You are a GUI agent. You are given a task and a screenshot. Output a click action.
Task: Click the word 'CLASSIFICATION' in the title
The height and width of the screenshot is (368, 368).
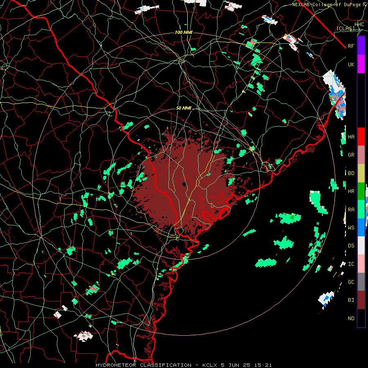(x=166, y=365)
